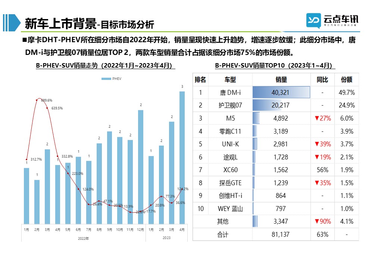The width and height of the screenshot is (381, 254).
Task: Click the 312.7% growth data label
Action: 36,159
